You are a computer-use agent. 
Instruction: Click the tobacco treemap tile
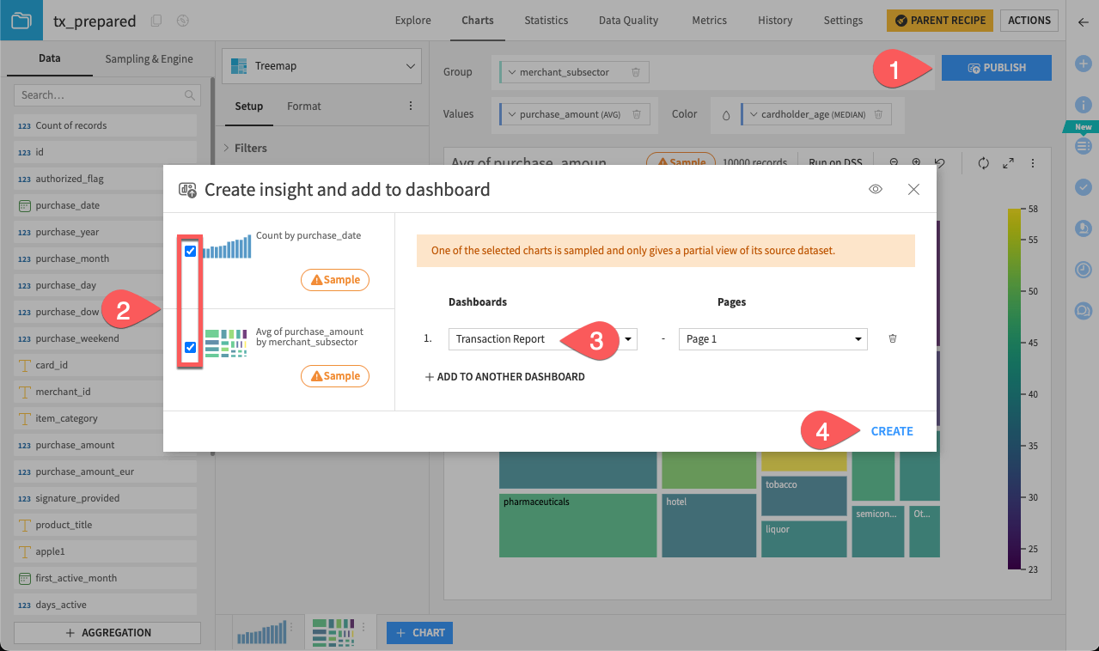click(x=804, y=496)
